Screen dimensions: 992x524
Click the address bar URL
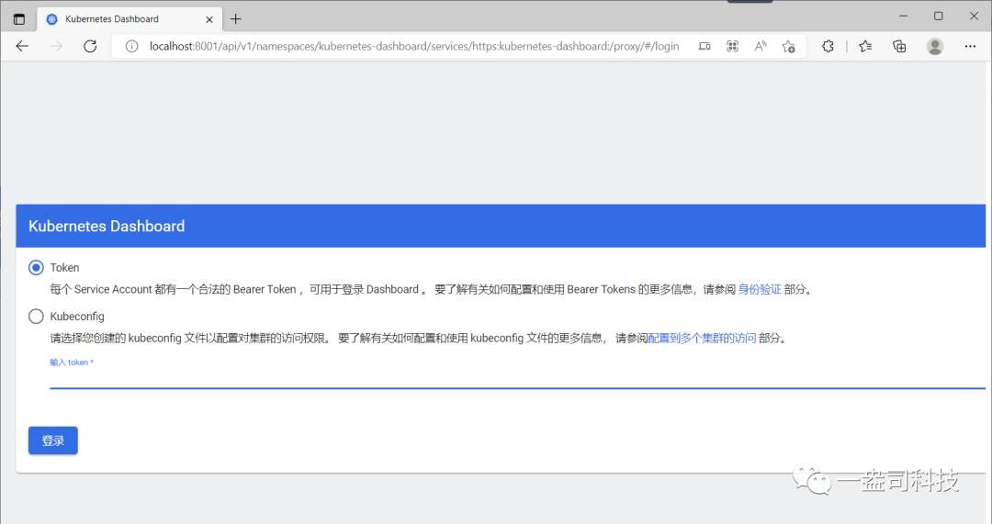click(x=413, y=46)
